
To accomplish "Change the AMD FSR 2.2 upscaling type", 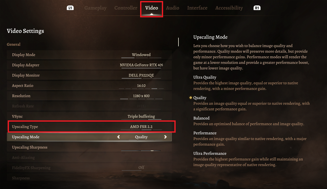I will pos(141,127).
